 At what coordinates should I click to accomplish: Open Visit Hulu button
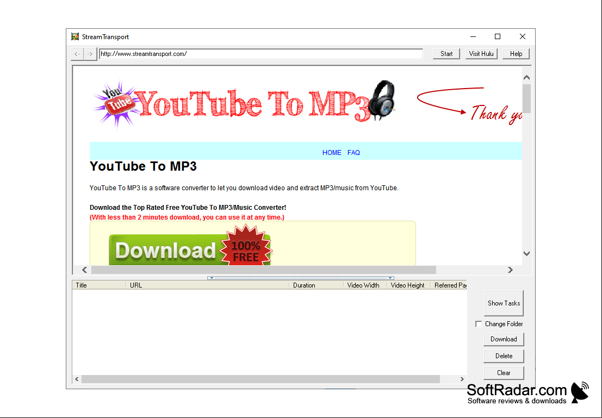coord(481,54)
